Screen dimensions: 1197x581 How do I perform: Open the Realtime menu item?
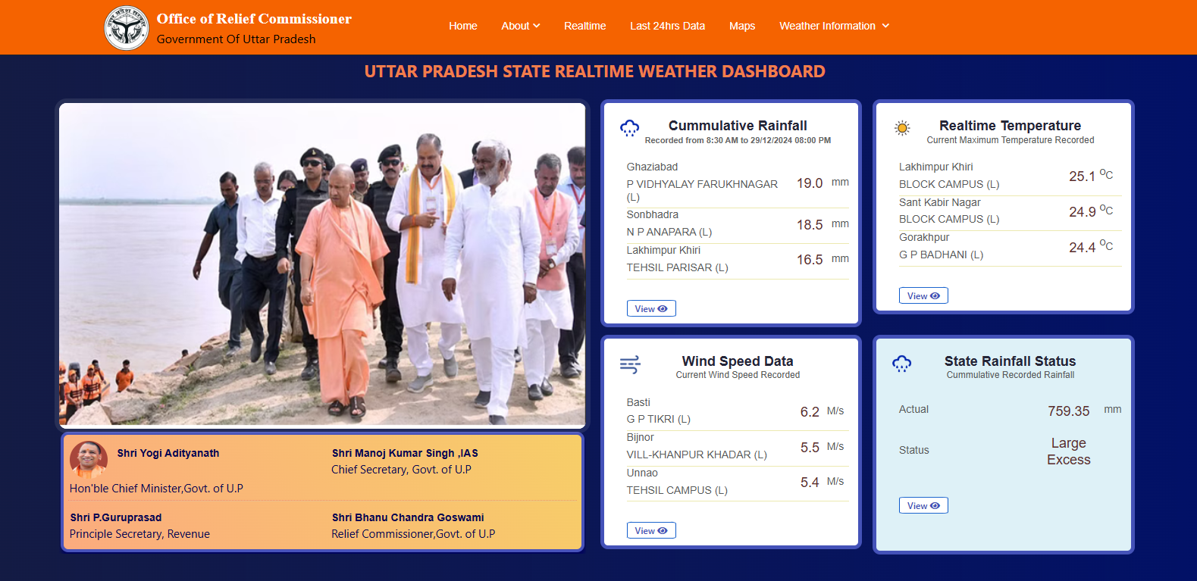click(x=585, y=26)
